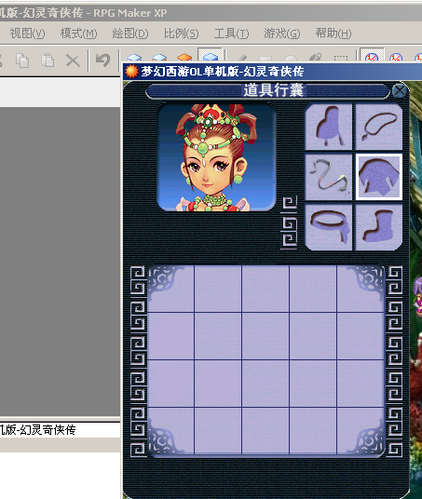Screen dimensions: 422x499
Task: Click the Undo arrow icon in toolbar
Action: coord(102,61)
